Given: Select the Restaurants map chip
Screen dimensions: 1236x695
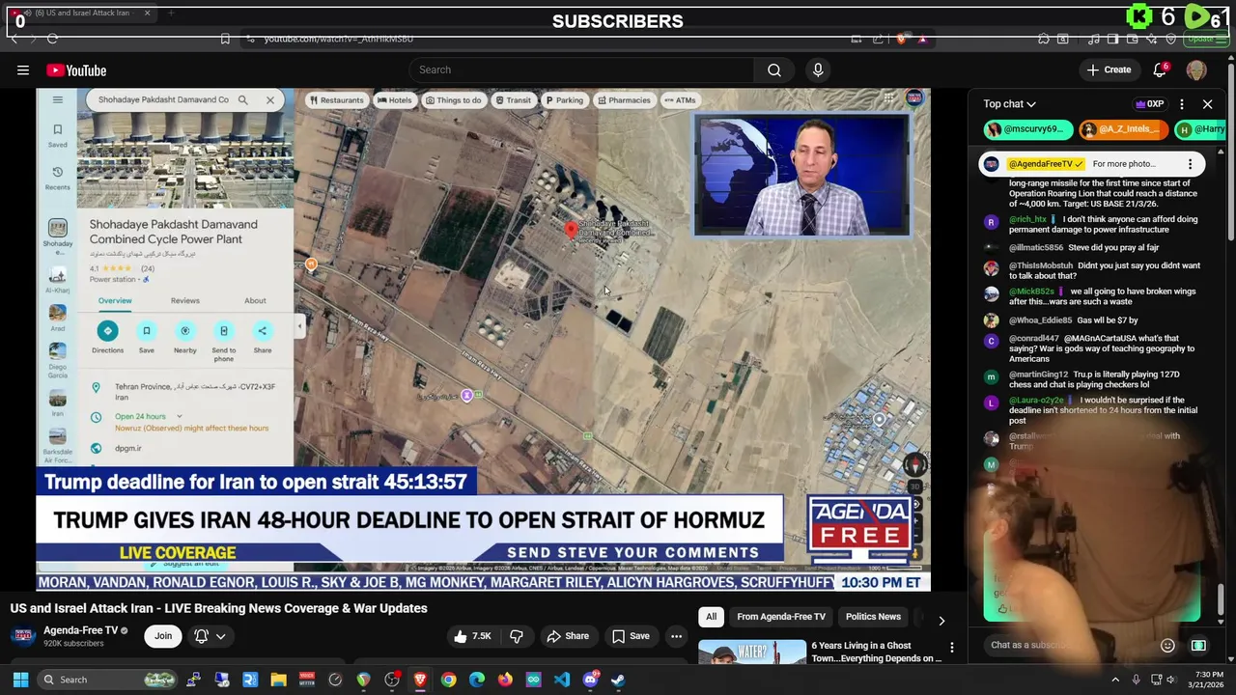Looking at the screenshot, I should tap(337, 100).
